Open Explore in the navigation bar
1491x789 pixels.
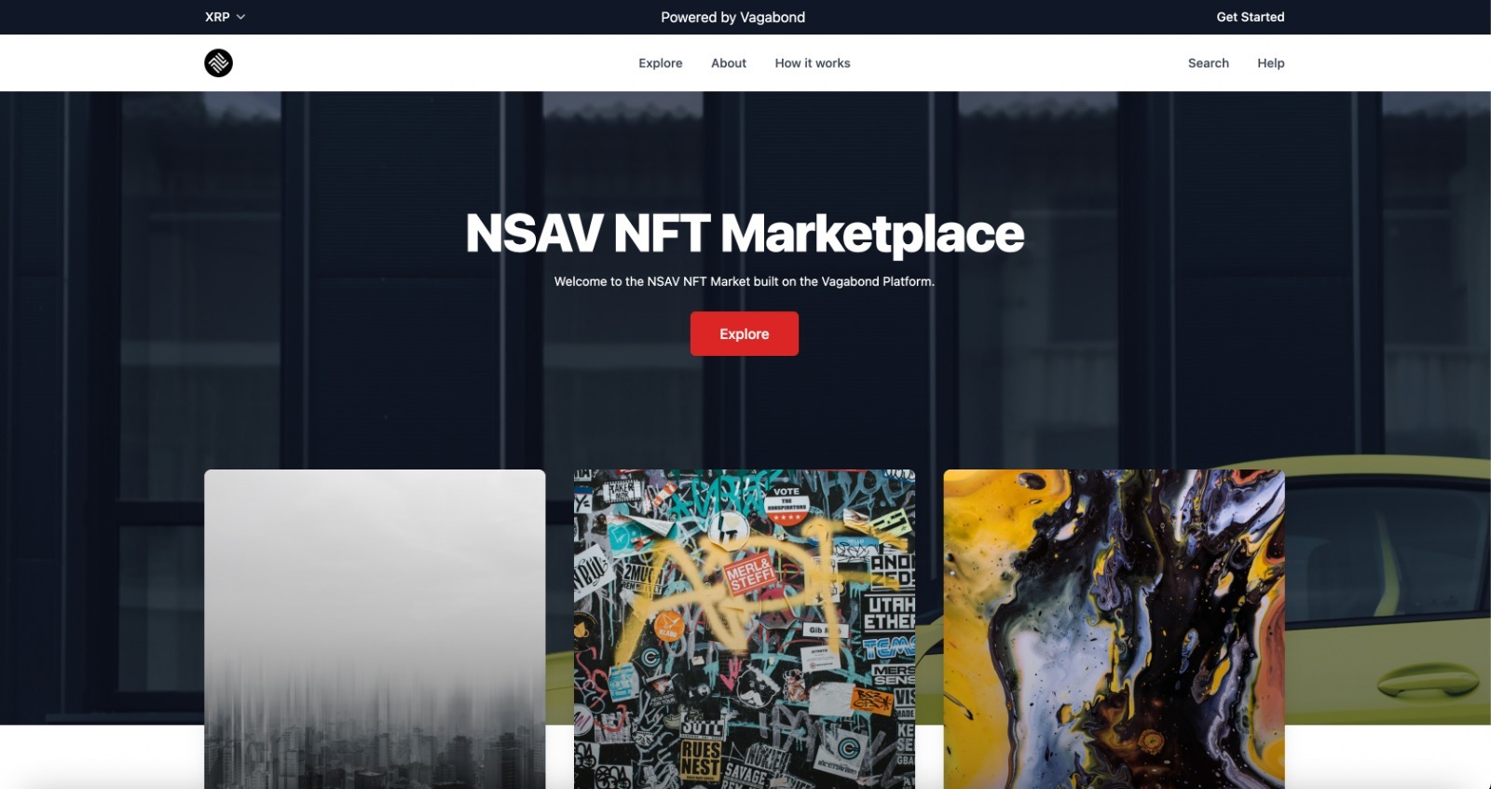(x=660, y=63)
